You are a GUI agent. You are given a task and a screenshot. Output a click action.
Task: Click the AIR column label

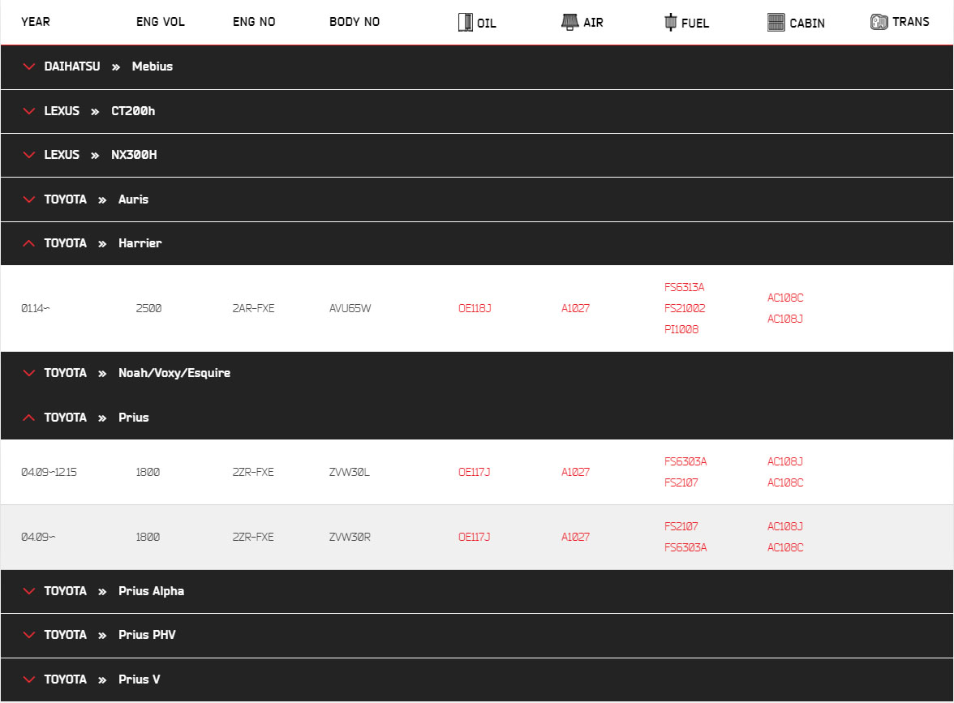[x=593, y=23]
